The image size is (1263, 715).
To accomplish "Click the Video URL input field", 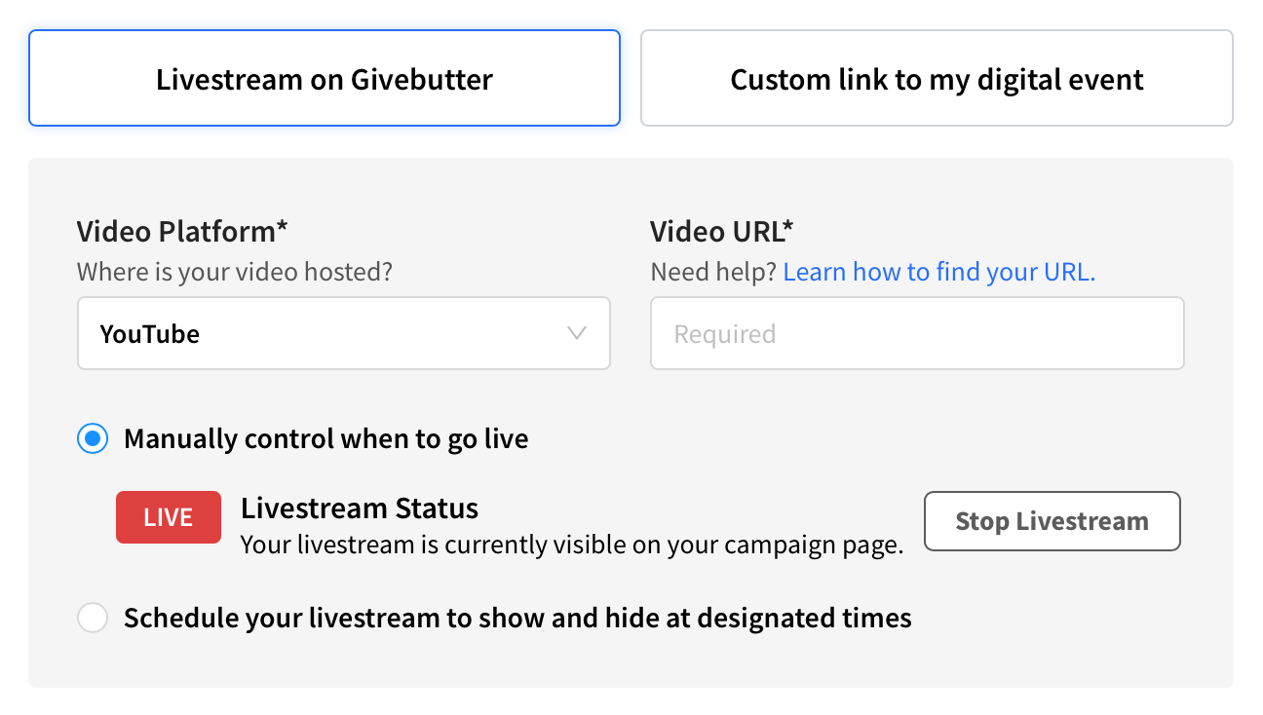I will (x=917, y=333).
